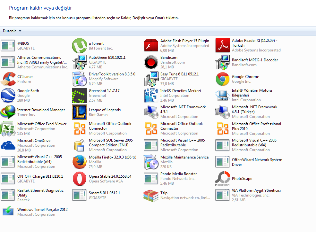The image size is (316, 232).
Task: Select the CCleaner icon
Action: 8,79
